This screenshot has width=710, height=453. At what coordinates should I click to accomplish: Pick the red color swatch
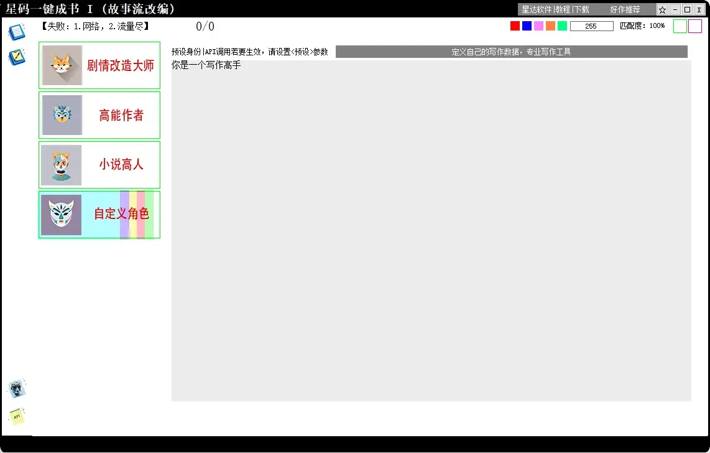click(515, 26)
